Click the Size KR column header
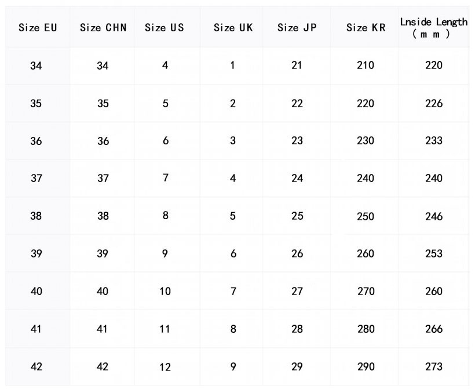This screenshot has width=475, height=389. (x=366, y=27)
